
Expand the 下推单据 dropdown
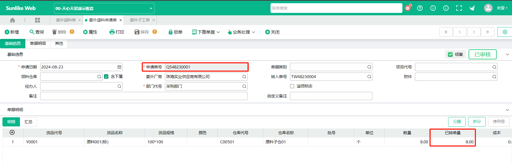point(206,32)
